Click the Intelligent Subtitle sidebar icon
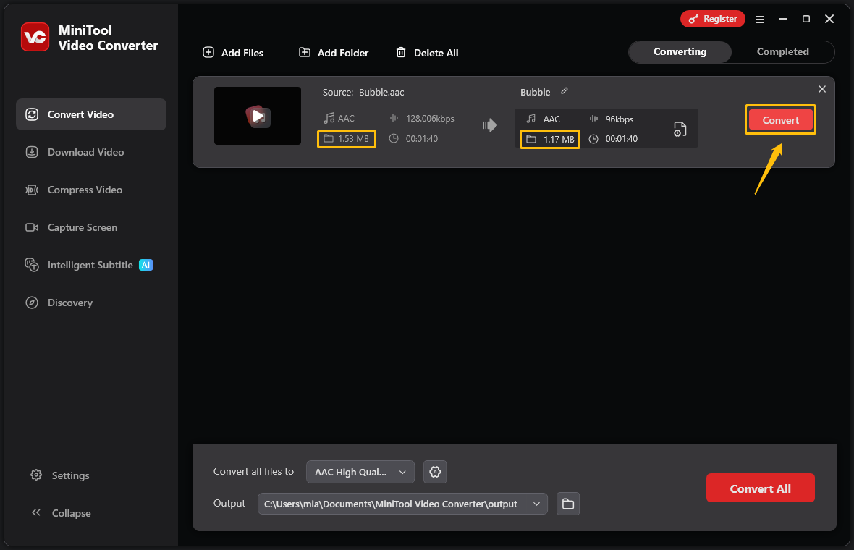Viewport: 854px width, 550px height. pyautogui.click(x=32, y=265)
